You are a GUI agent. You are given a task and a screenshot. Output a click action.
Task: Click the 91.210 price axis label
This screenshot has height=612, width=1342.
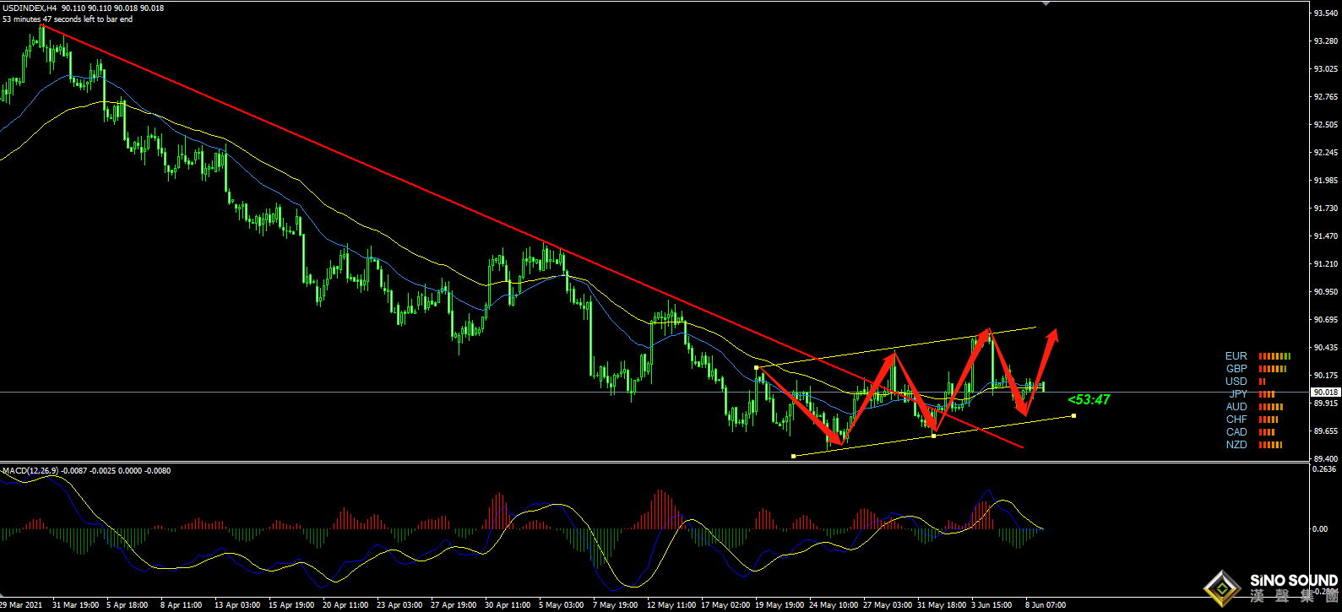[1326, 264]
